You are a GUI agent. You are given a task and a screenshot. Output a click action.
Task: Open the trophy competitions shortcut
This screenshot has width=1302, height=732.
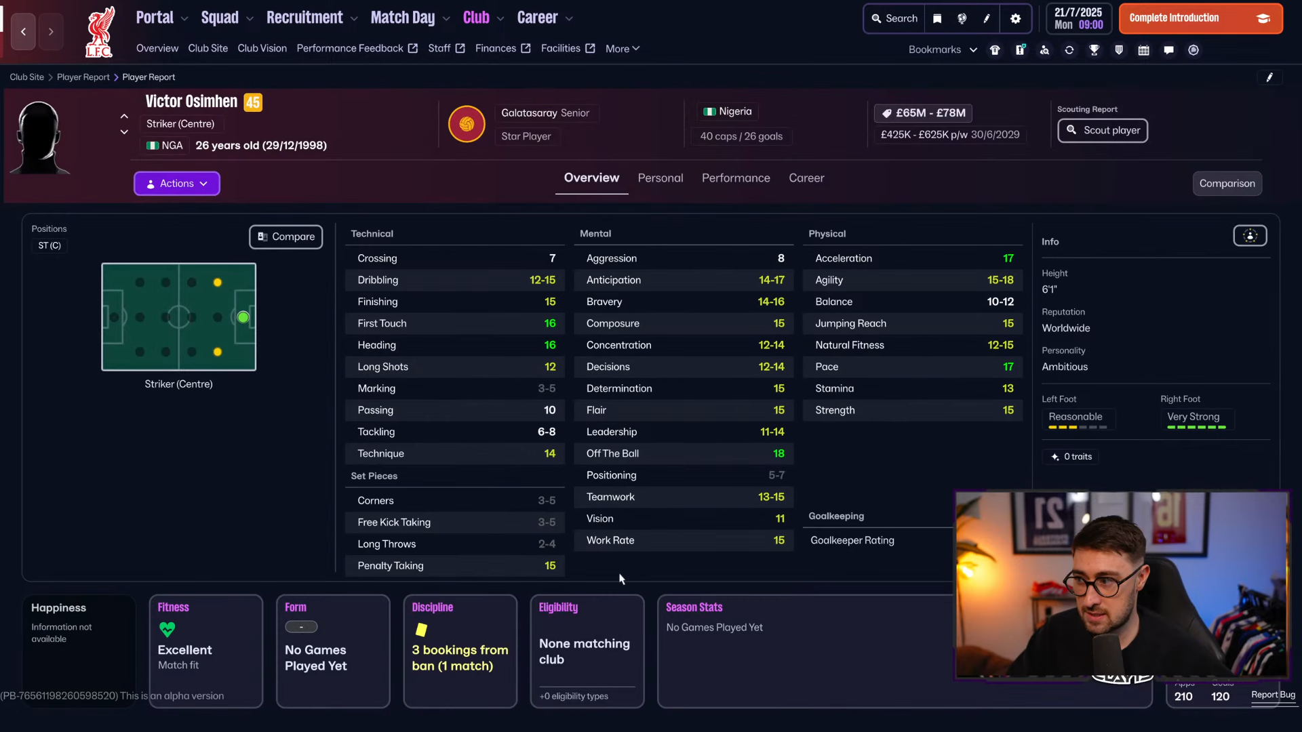[1094, 50]
